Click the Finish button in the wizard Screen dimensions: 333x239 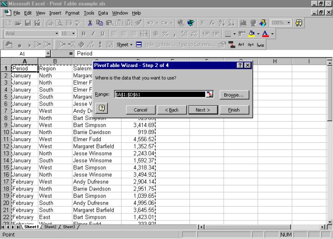click(x=234, y=110)
